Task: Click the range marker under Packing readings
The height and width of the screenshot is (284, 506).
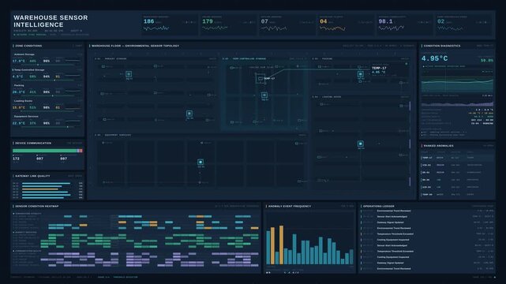Action: click(x=53, y=95)
